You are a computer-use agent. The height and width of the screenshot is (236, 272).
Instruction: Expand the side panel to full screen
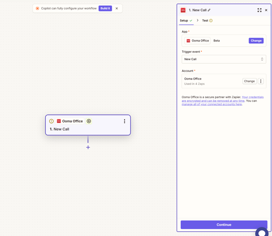(x=259, y=10)
